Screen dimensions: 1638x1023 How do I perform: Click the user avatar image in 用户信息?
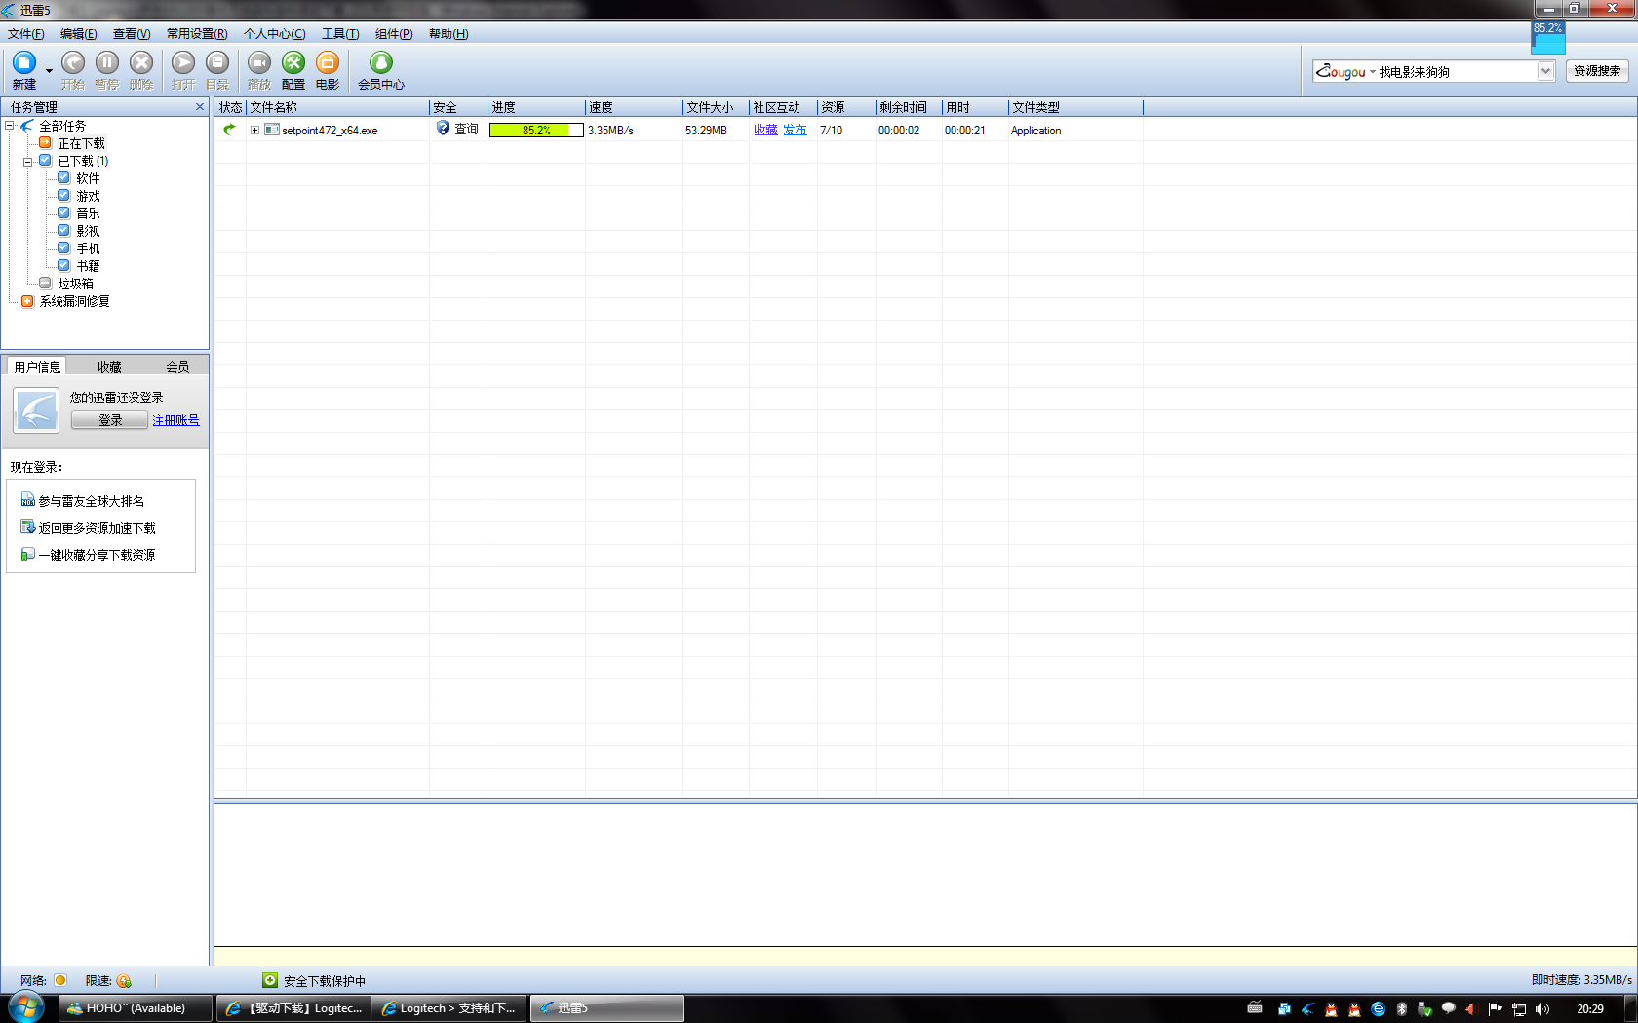tap(36, 410)
